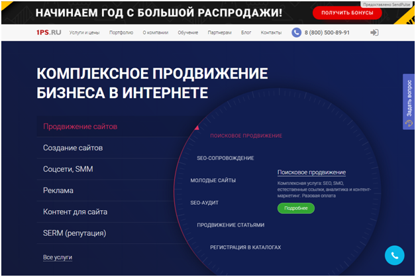
Task: Choose «Соцсети, SMM» in the service list
Action: tap(106, 169)
